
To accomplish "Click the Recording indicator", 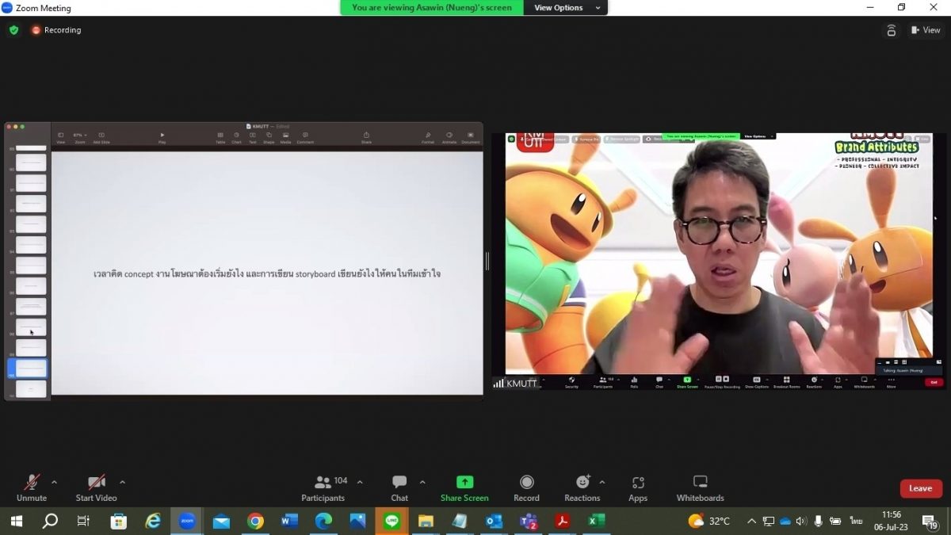I will click(x=56, y=30).
